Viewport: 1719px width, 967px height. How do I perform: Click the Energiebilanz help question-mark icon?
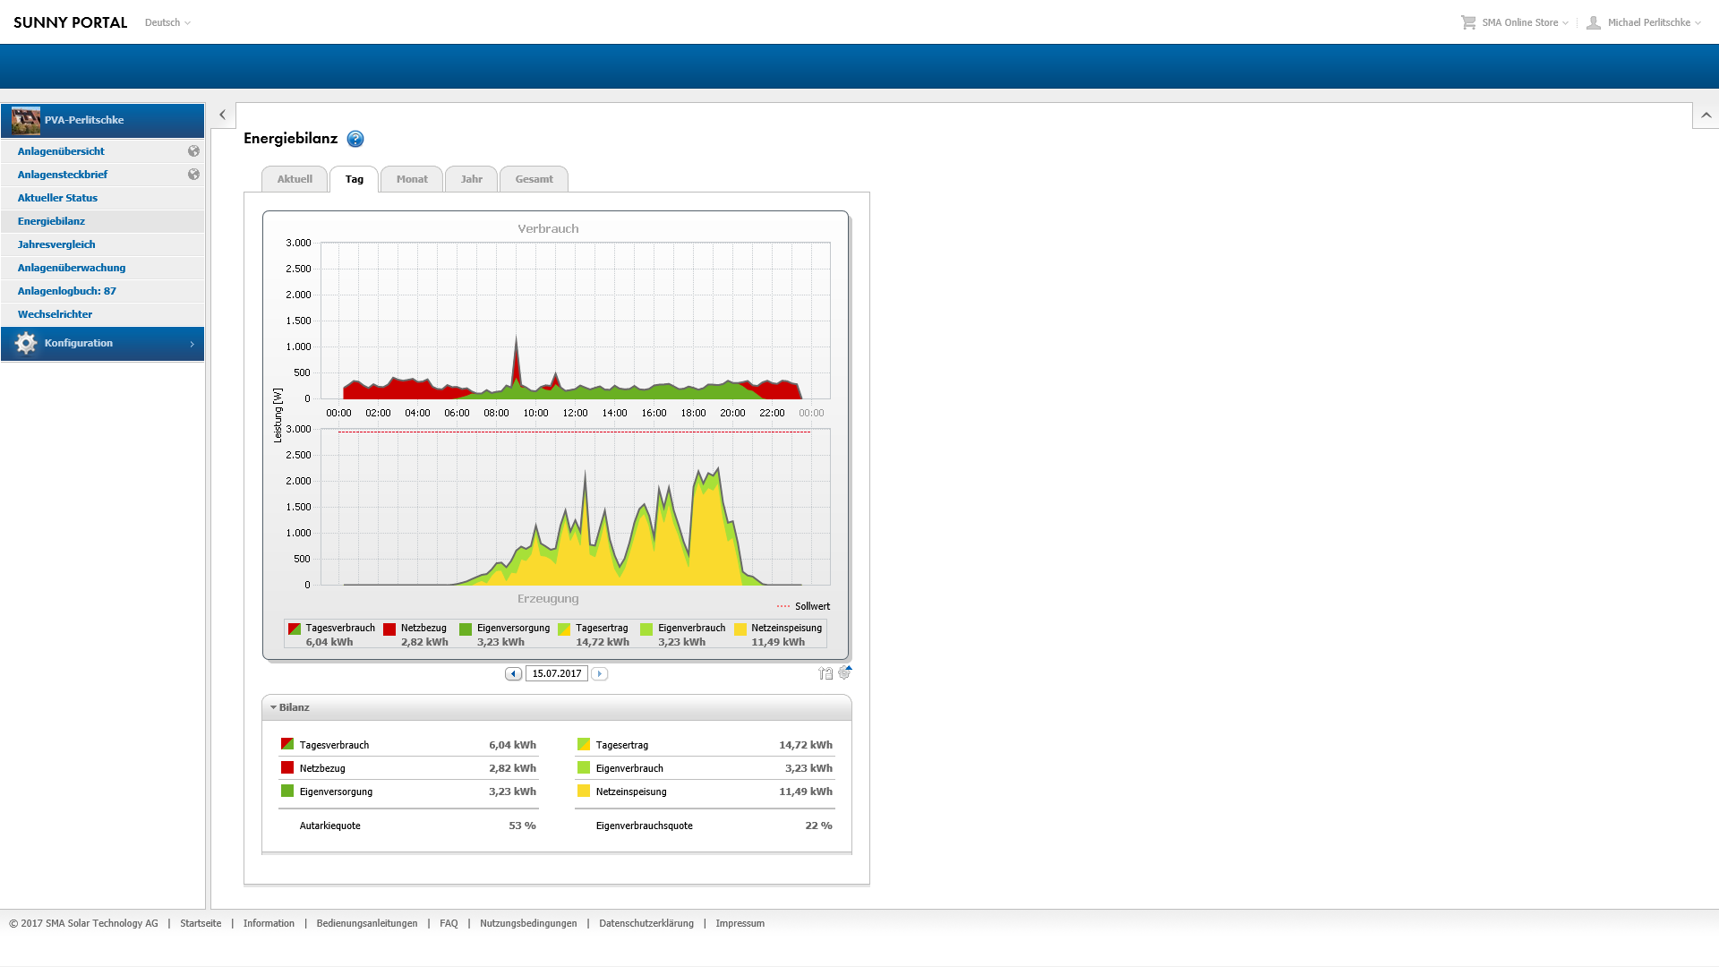[355, 139]
